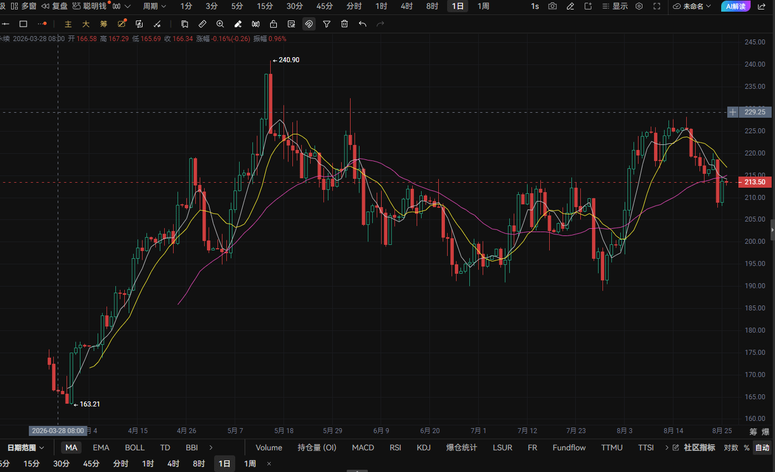The height and width of the screenshot is (472, 775).
Task: Toggle the lock drawings icon
Action: 273,24
